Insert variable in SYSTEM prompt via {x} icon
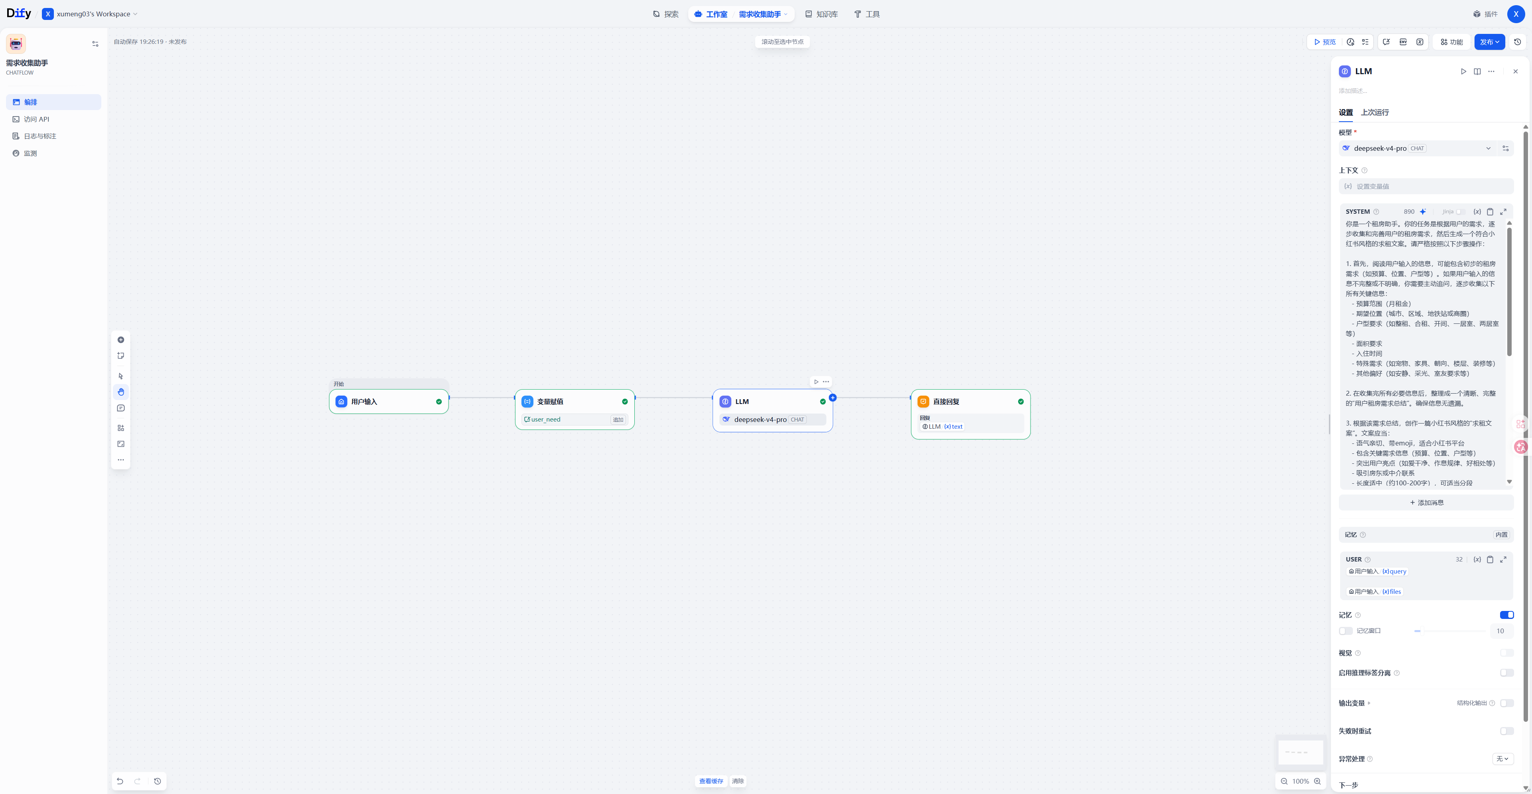This screenshot has width=1532, height=794. [x=1477, y=212]
